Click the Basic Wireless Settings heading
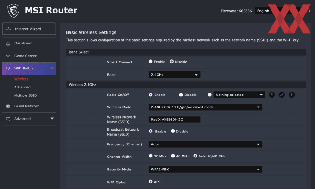This screenshot has height=189, width=315. (91, 32)
